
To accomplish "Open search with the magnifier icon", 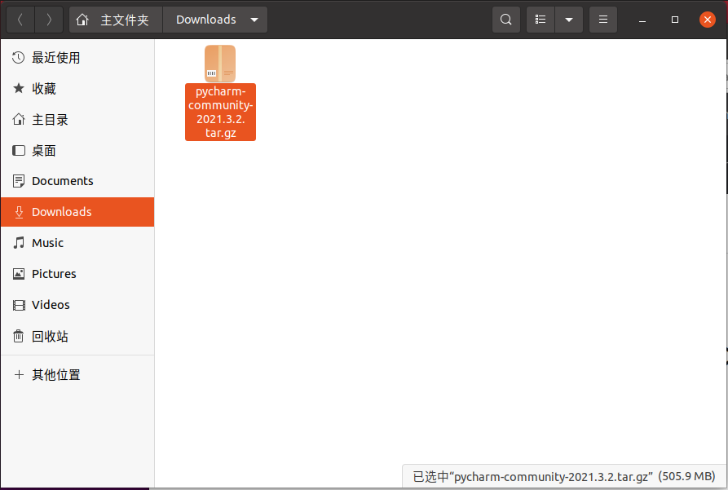I will click(x=506, y=20).
